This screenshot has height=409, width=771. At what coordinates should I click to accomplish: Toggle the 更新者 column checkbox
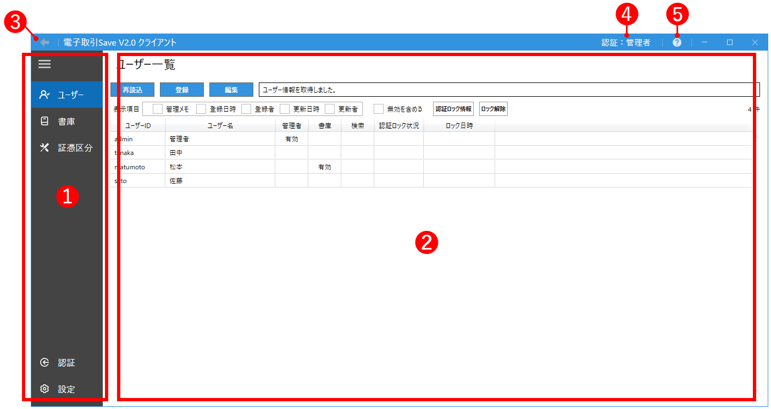coord(330,109)
